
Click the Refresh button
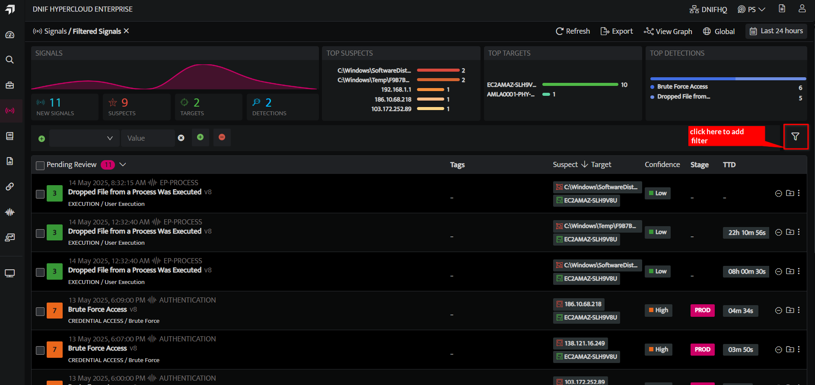[573, 31]
